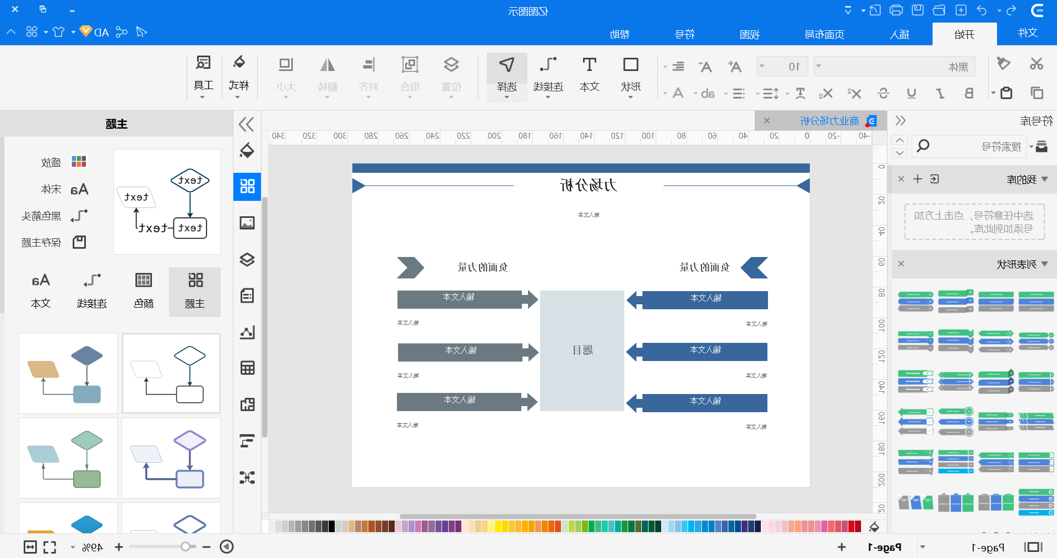Switch to the 页面布局 page layout tab
This screenshot has height=558, width=1057.
(824, 34)
